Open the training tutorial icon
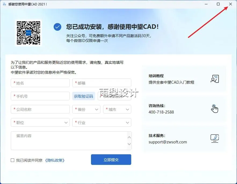 (215, 79)
